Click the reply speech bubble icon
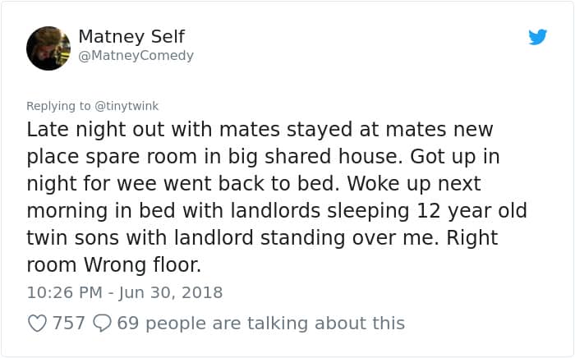Image resolution: width=575 pixels, height=358 pixels. [x=103, y=324]
